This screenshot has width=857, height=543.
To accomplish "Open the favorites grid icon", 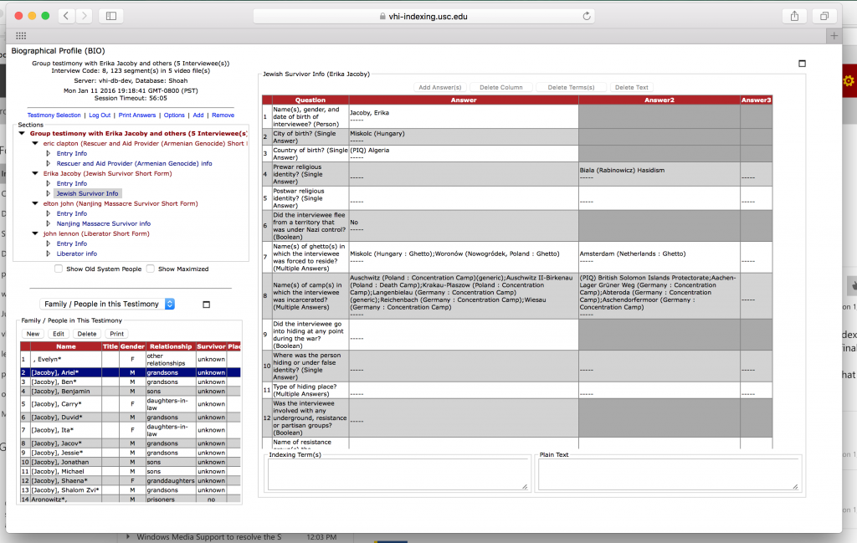I will pyautogui.click(x=21, y=35).
